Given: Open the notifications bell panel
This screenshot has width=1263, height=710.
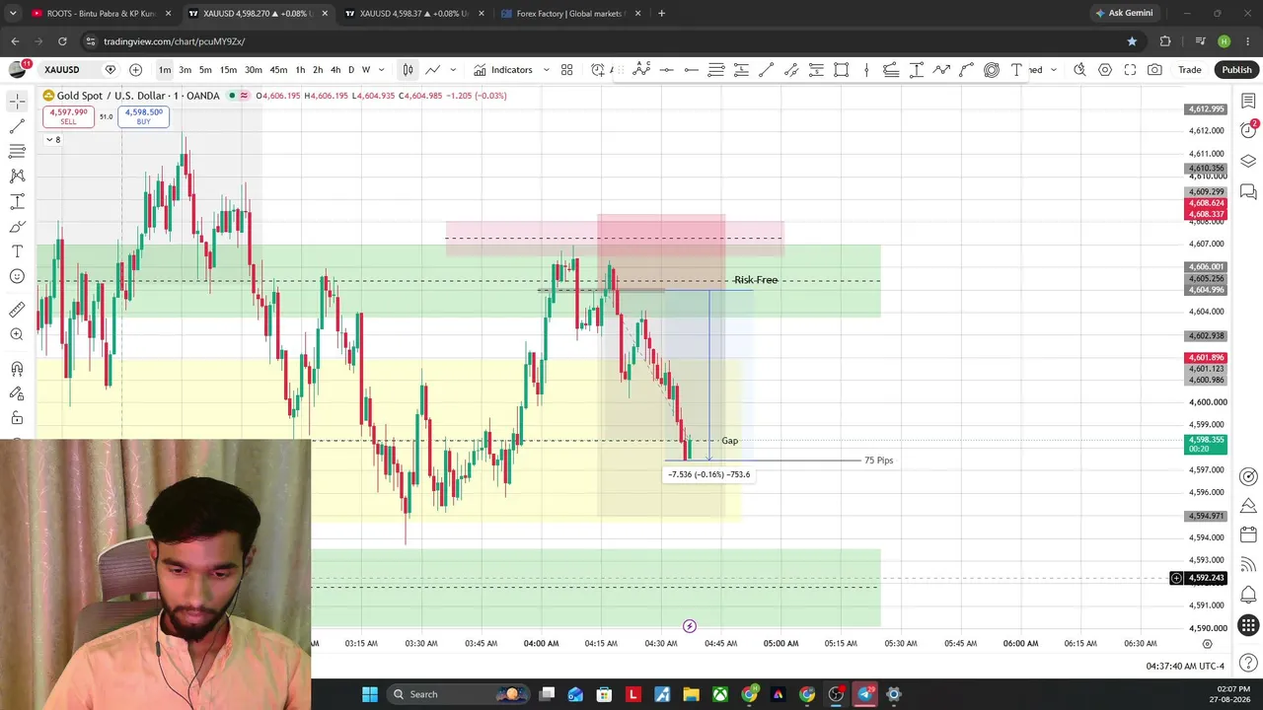Looking at the screenshot, I should (1248, 595).
